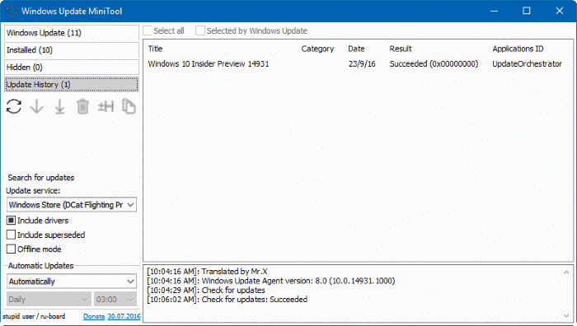Switch to Windows Update (11) tab
The width and height of the screenshot is (577, 326).
(x=72, y=33)
